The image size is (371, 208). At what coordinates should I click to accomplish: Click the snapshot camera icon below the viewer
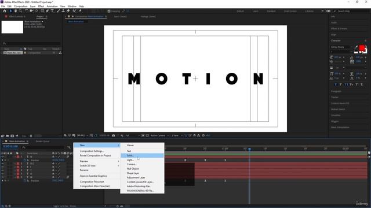(114, 135)
